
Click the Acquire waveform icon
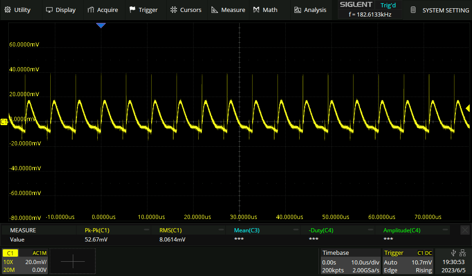91,10
